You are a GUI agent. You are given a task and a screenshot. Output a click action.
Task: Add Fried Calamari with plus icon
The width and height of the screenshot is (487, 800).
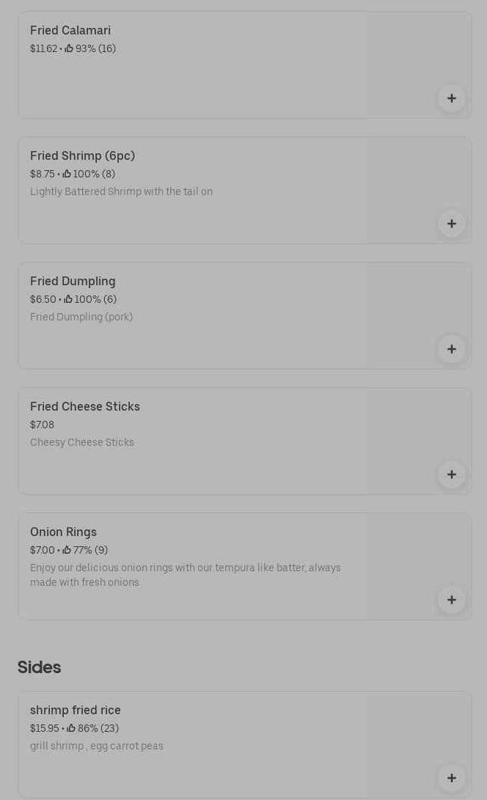(x=452, y=98)
